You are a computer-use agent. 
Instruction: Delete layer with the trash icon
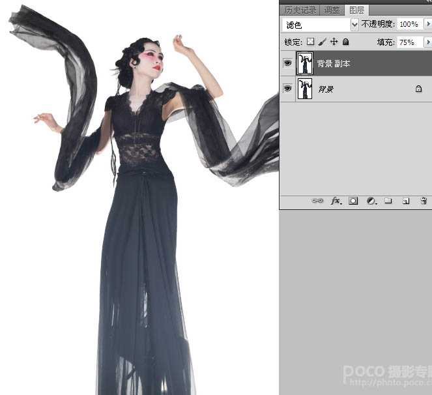click(423, 201)
